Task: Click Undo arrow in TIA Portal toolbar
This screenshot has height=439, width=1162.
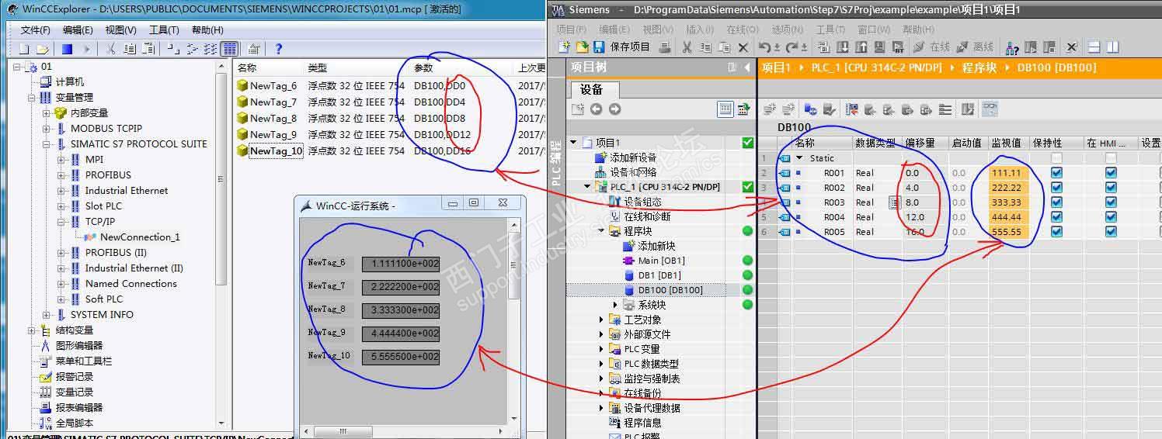Action: pyautogui.click(x=766, y=47)
